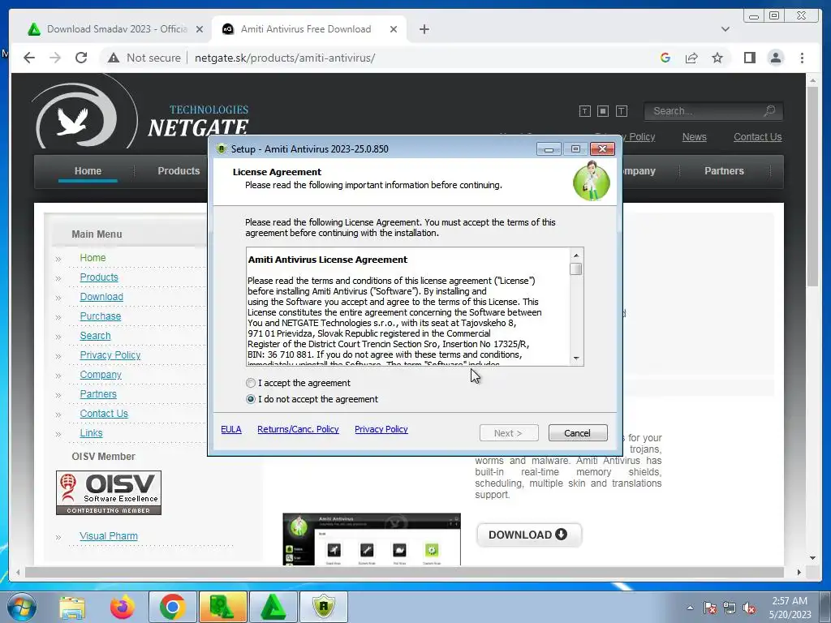This screenshot has width=831, height=623.
Task: Open the Privacy Policy link in setup dialog
Action: (381, 429)
